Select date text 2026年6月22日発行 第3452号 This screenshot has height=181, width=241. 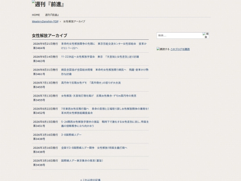coord(46,111)
